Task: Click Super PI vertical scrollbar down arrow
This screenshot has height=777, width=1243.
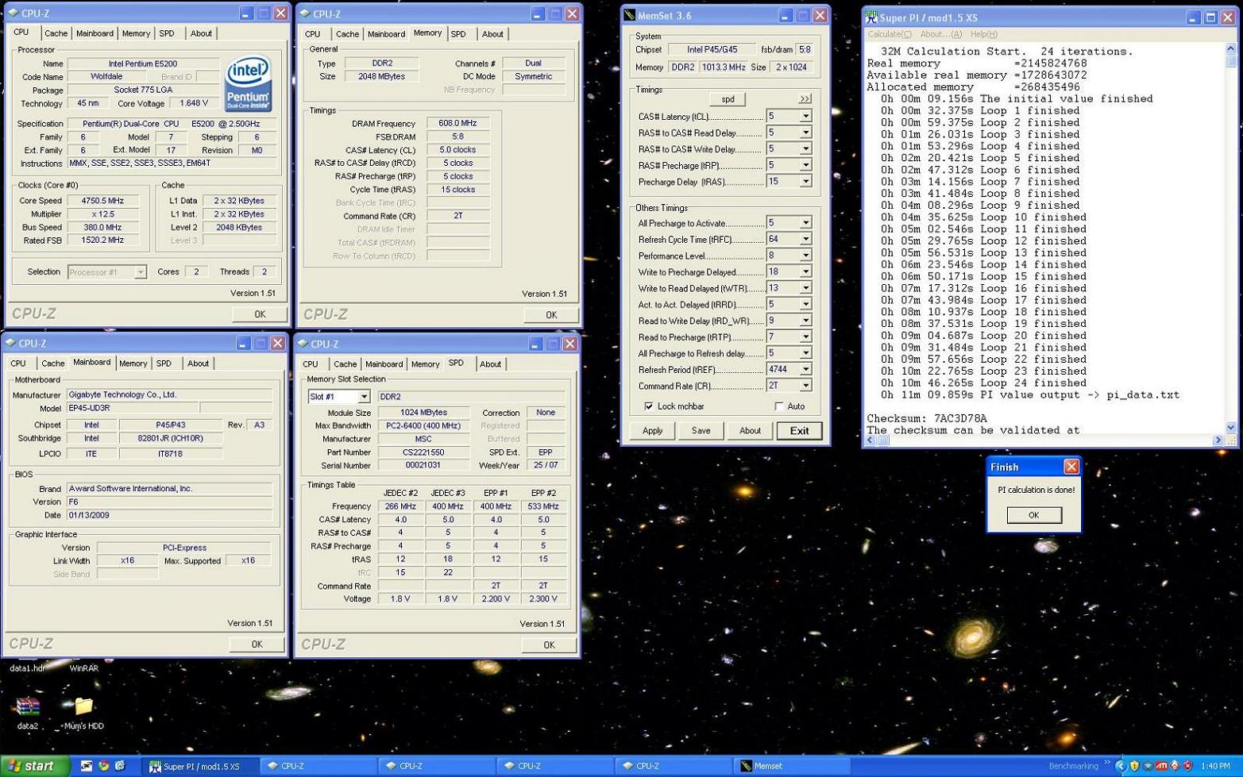Action: point(1230,427)
